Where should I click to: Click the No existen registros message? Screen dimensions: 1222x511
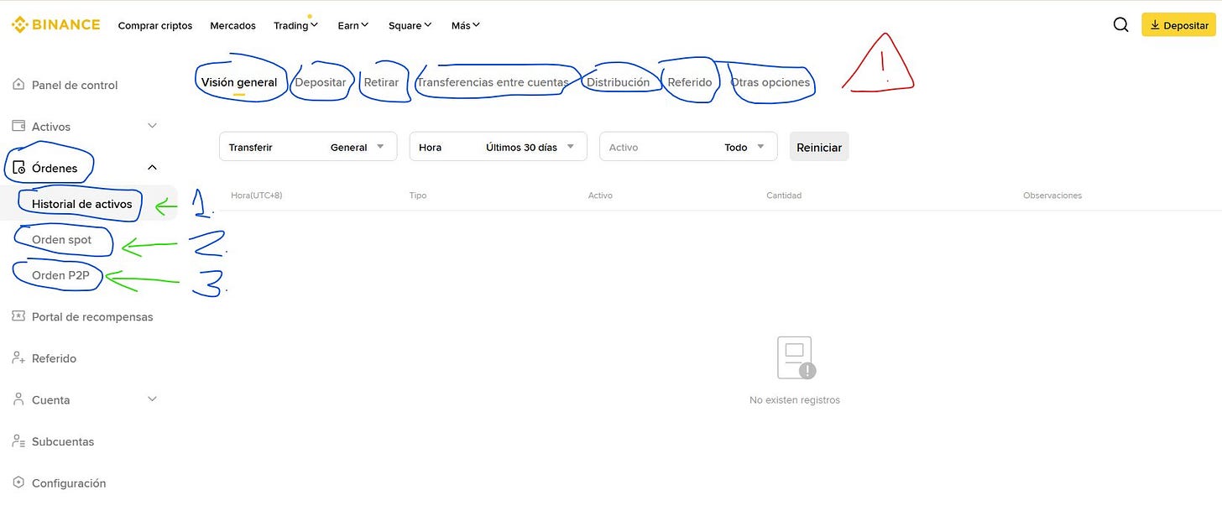coord(795,400)
